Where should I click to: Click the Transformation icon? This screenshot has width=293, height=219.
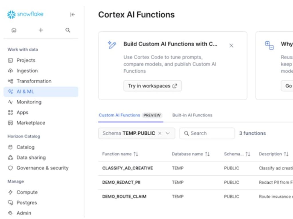pyautogui.click(x=11, y=81)
